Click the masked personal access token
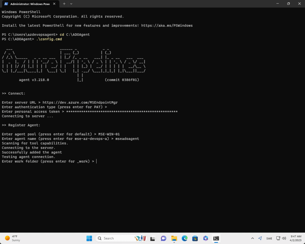The image size is (305, 244). (122, 111)
